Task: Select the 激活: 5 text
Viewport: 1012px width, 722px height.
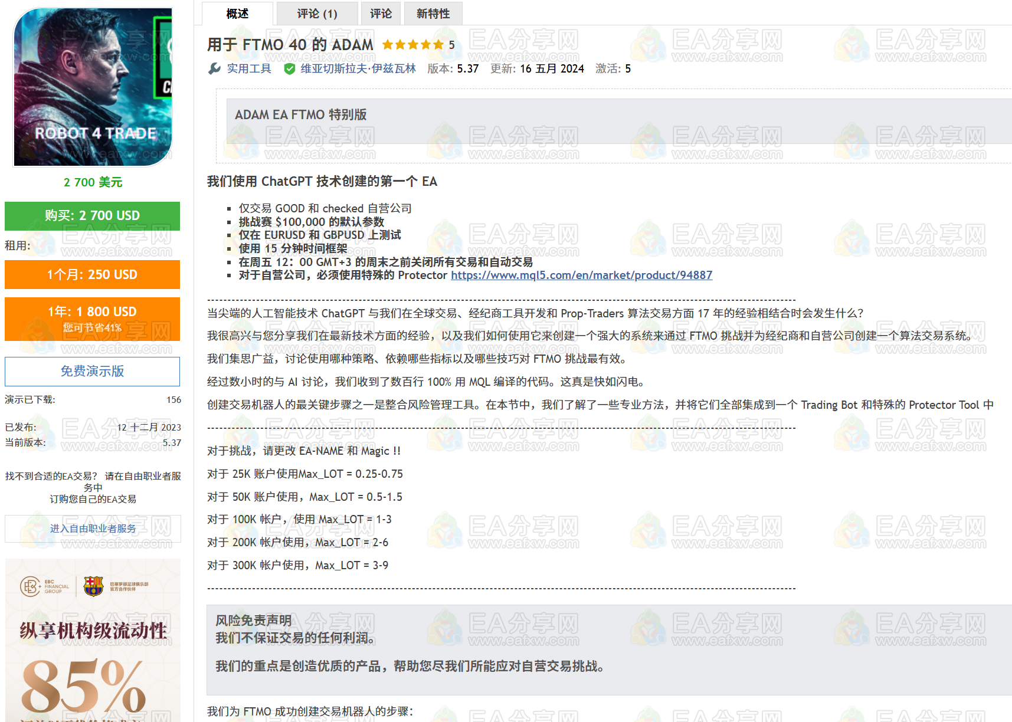Action: (x=613, y=69)
